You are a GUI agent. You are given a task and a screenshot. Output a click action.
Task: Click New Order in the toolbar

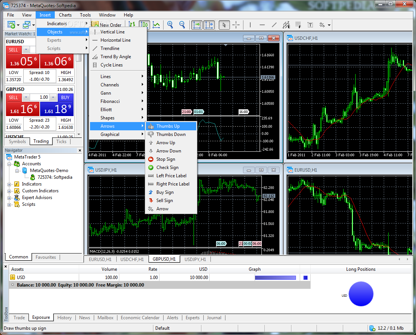coord(107,25)
